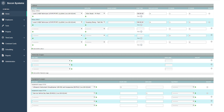Open Equipment dropdown for equipment usage 37724
Image resolution: width=224 pixels, height=112 pixels.
(x=183, y=93)
